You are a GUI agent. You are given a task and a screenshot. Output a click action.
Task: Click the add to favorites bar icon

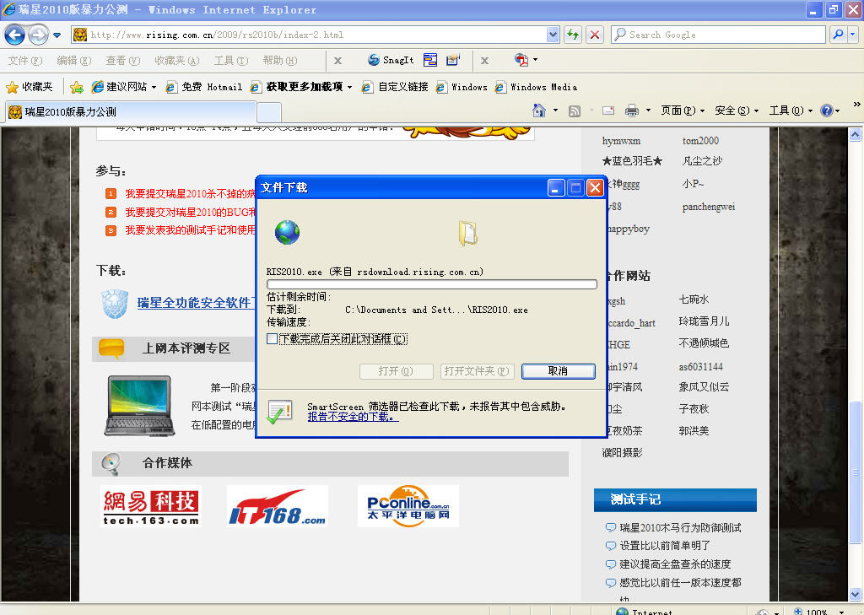tap(77, 87)
